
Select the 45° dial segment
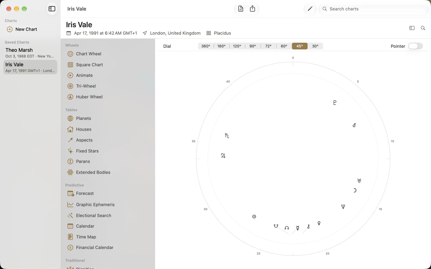[300, 46]
